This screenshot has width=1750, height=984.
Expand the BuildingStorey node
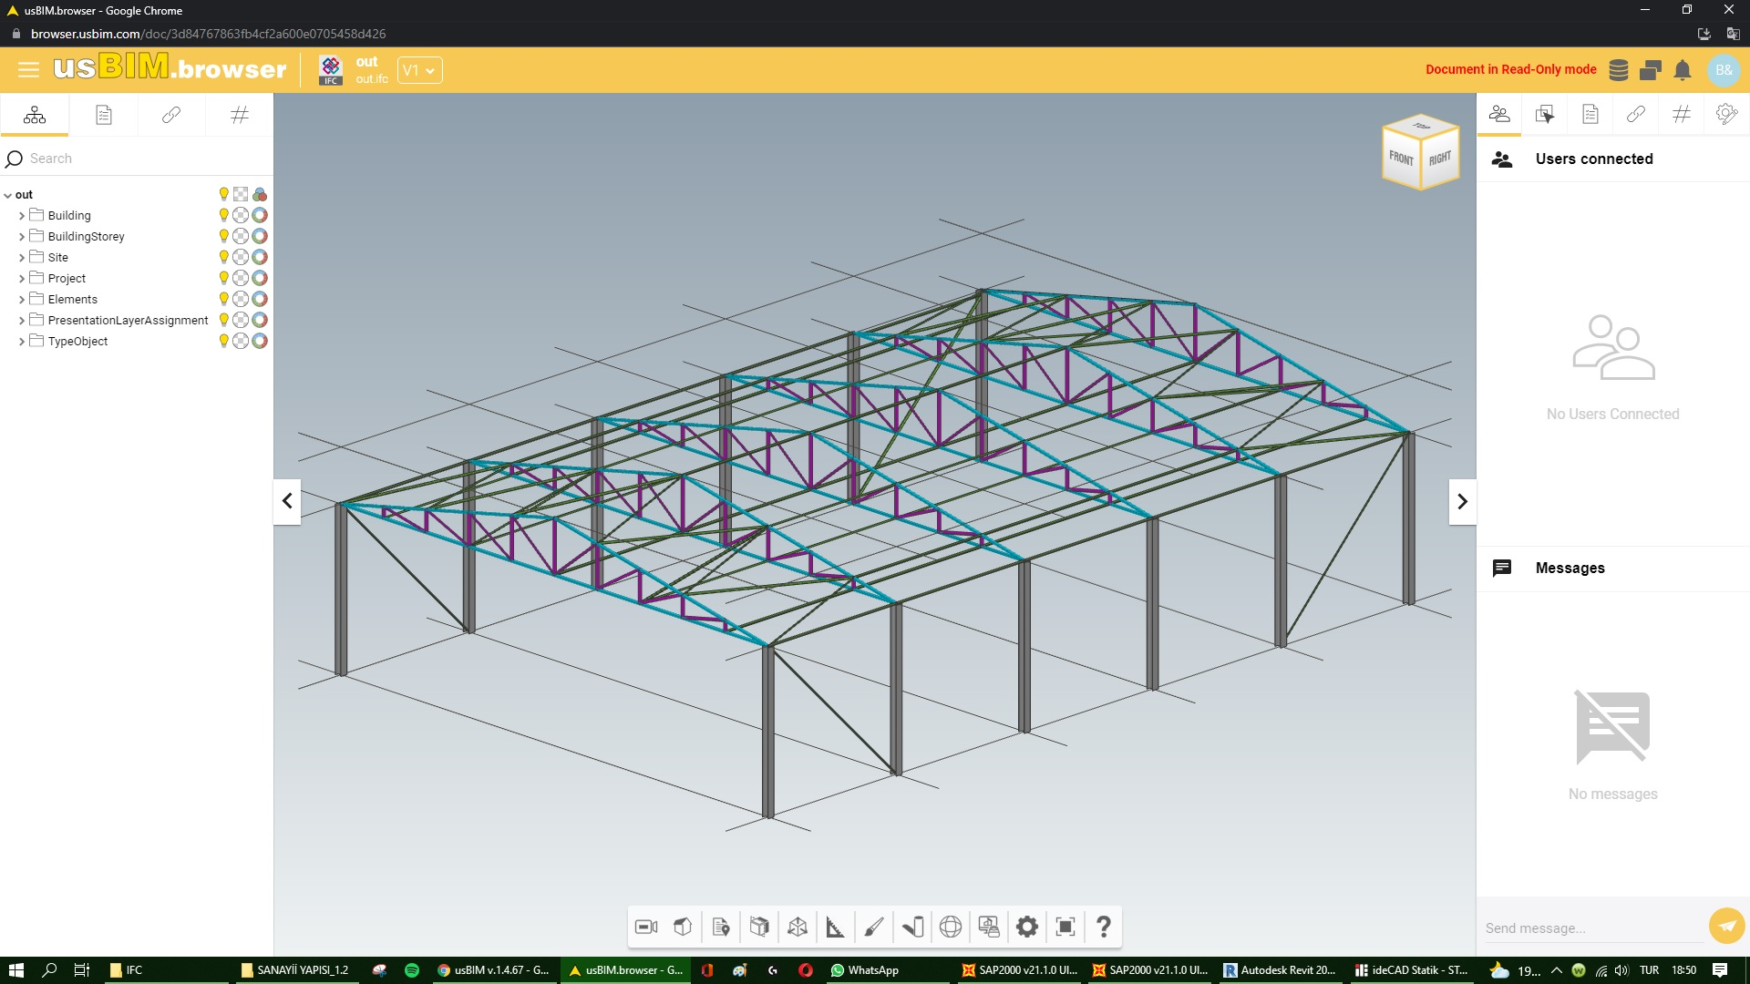coord(22,237)
